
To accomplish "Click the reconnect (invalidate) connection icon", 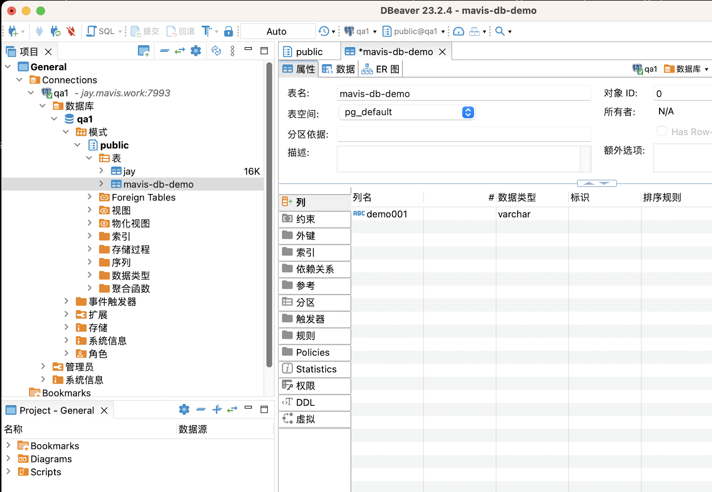I will [x=55, y=31].
